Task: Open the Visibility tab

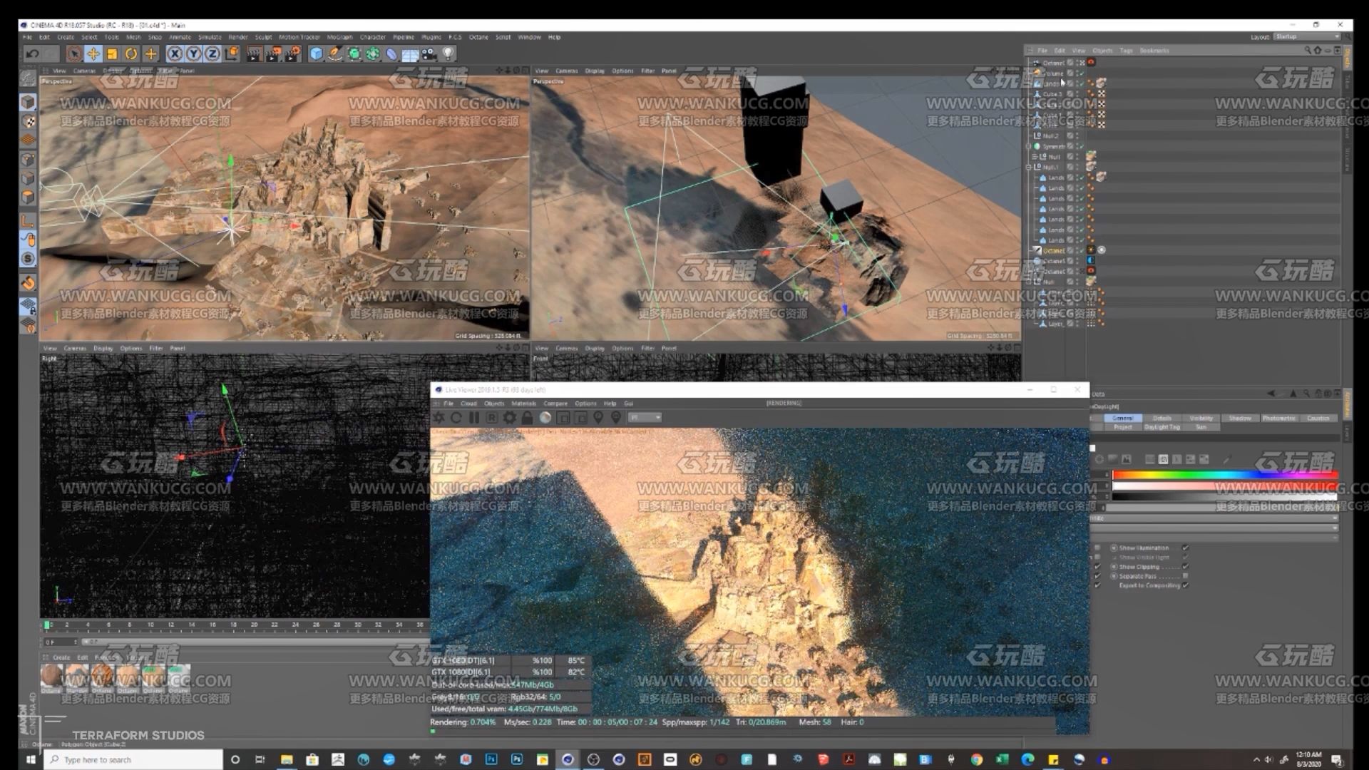Action: pos(1201,419)
